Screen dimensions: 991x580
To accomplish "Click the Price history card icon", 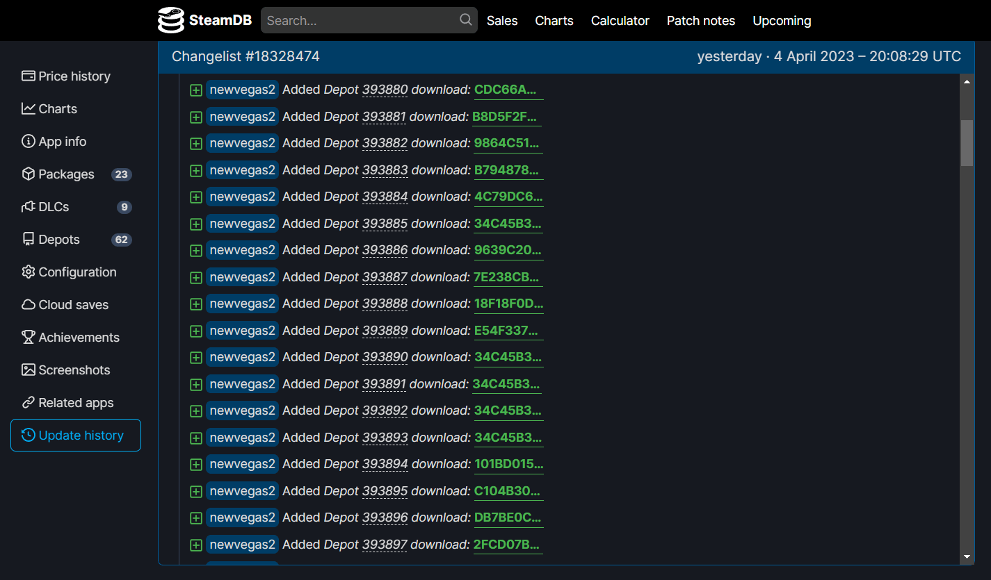I will tap(29, 76).
